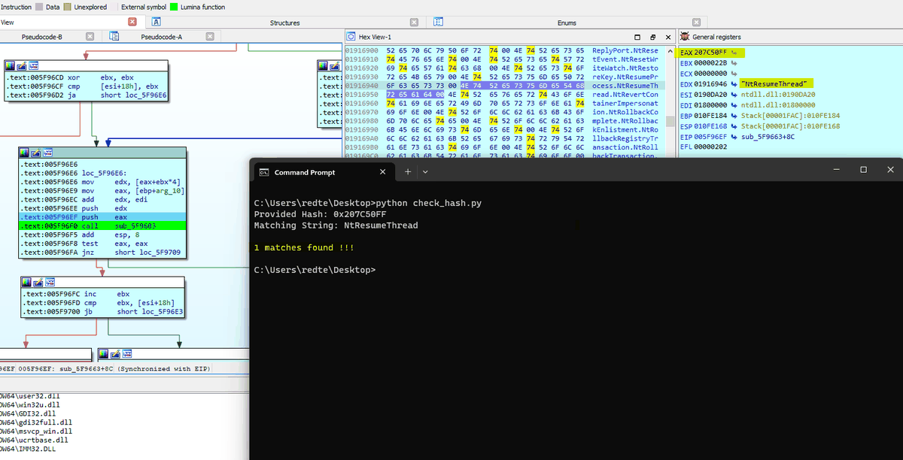Follow the jump arrow next to ESI value

click(734, 95)
